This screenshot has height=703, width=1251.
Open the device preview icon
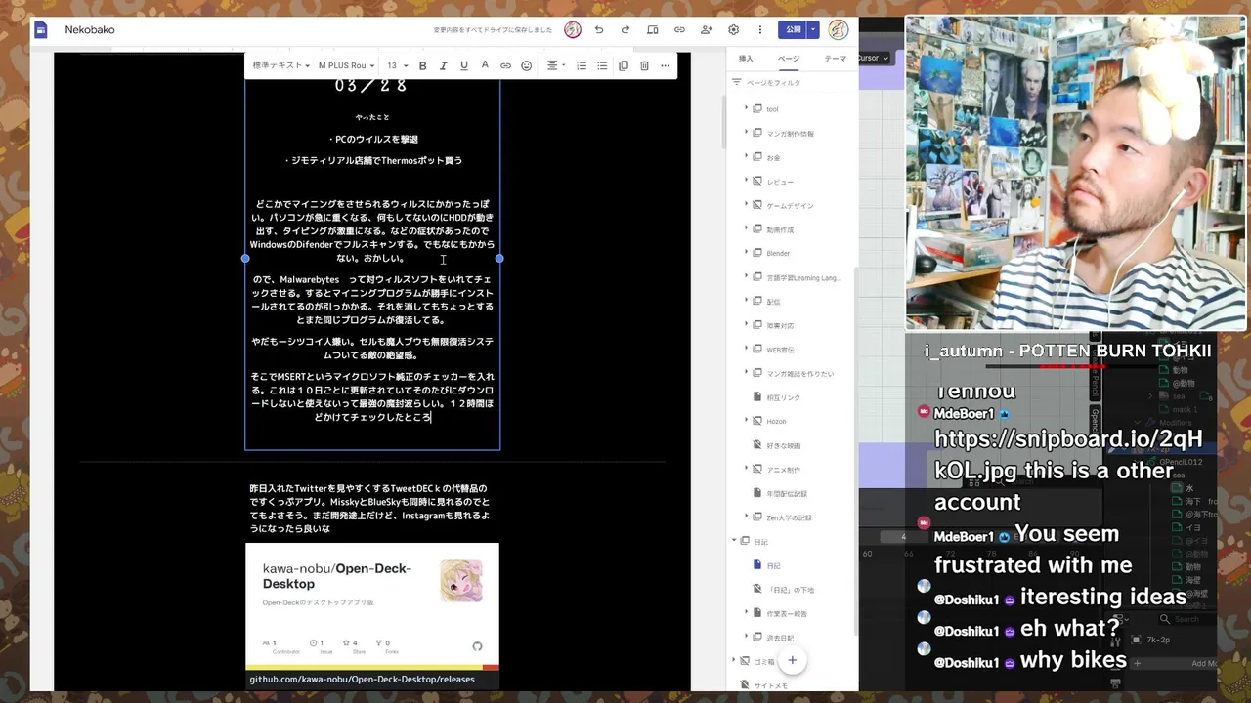pos(653,30)
